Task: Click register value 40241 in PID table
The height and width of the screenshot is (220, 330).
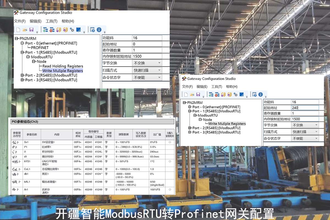Action: pyautogui.click(x=89, y=142)
